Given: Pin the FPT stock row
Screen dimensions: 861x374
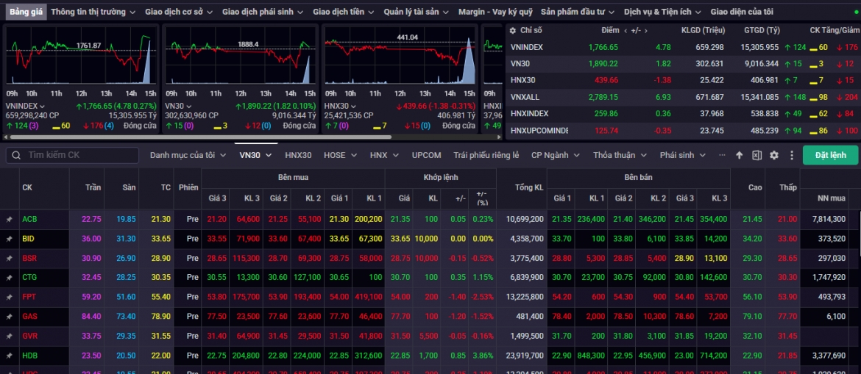Looking at the screenshot, I should [x=10, y=297].
